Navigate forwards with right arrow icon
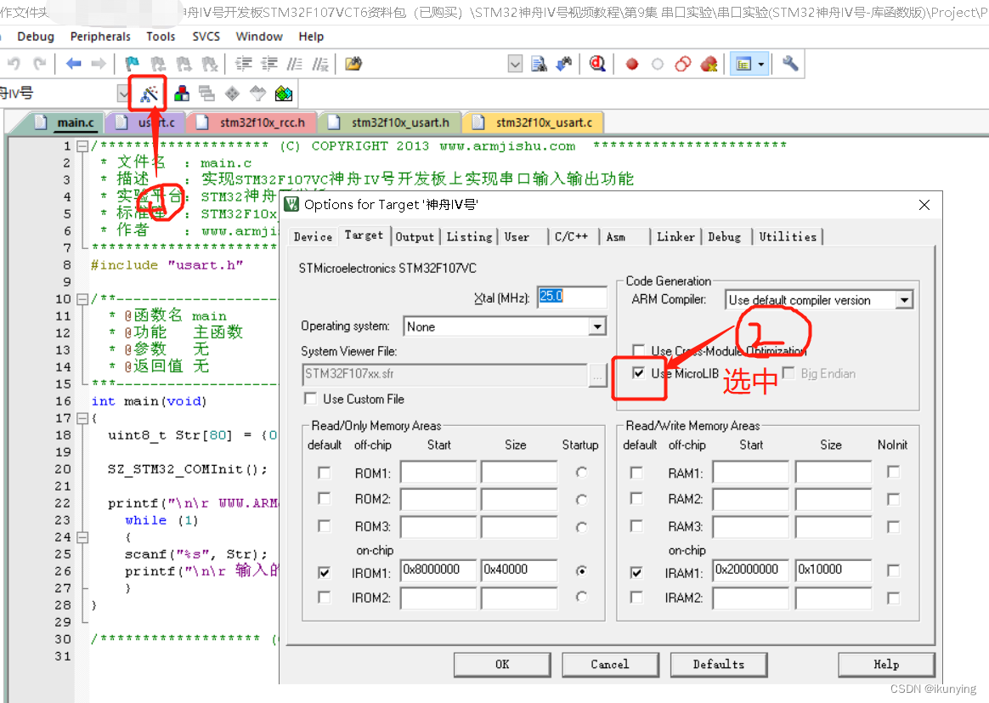Viewport: 989px width, 703px height. pos(99,64)
